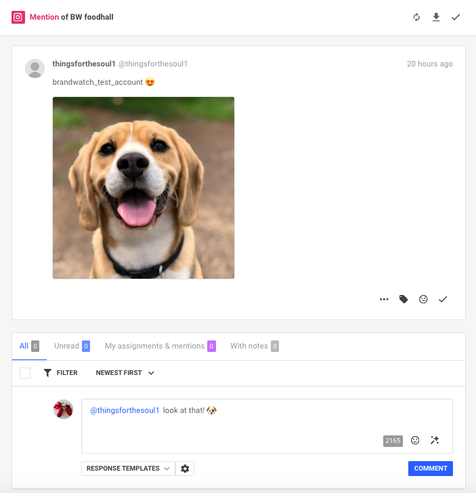Screen dimensions: 476x493
Task: Tick the select-all checkbox beside FILTER
Action: (x=25, y=373)
